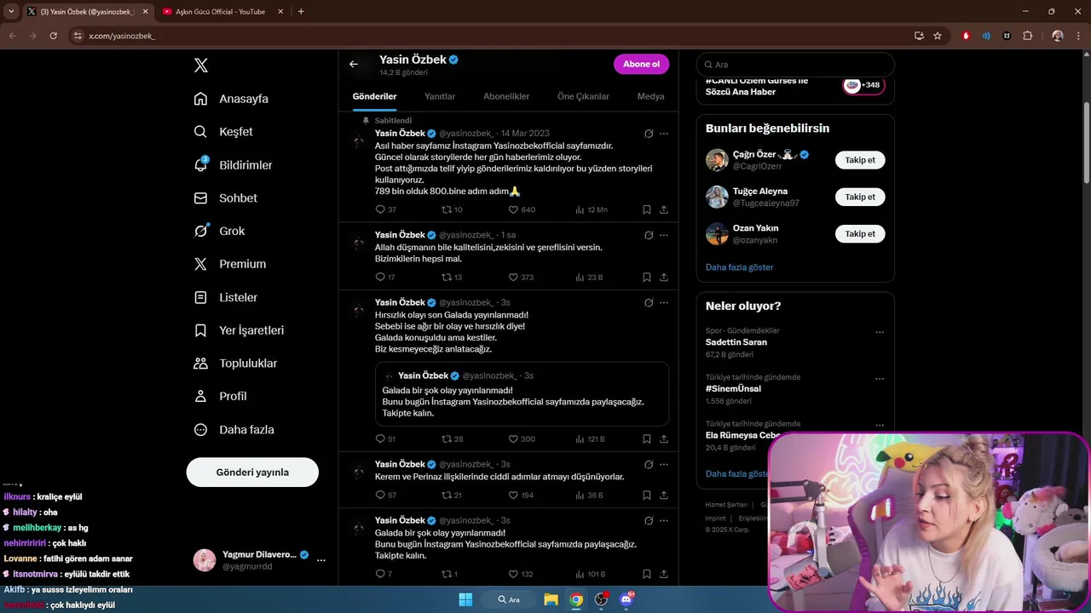The height and width of the screenshot is (613, 1091).
Task: Open more options on Kerem ve Perinaz post
Action: 664,464
